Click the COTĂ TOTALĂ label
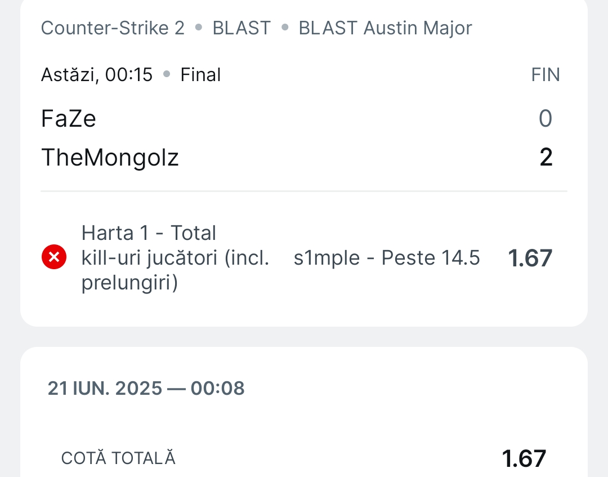608x477 pixels. tap(118, 458)
